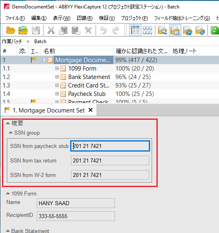Expand the Credit Card St... tree node
219x233 pixels.
pyautogui.click(x=57, y=85)
